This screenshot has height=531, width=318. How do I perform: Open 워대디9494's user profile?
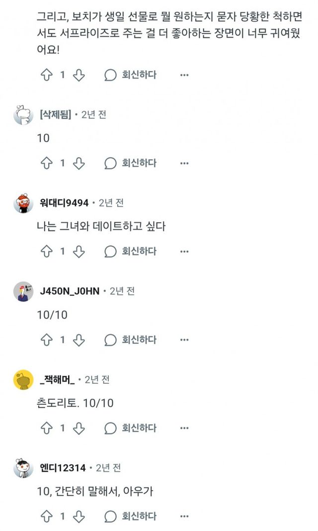(64, 203)
